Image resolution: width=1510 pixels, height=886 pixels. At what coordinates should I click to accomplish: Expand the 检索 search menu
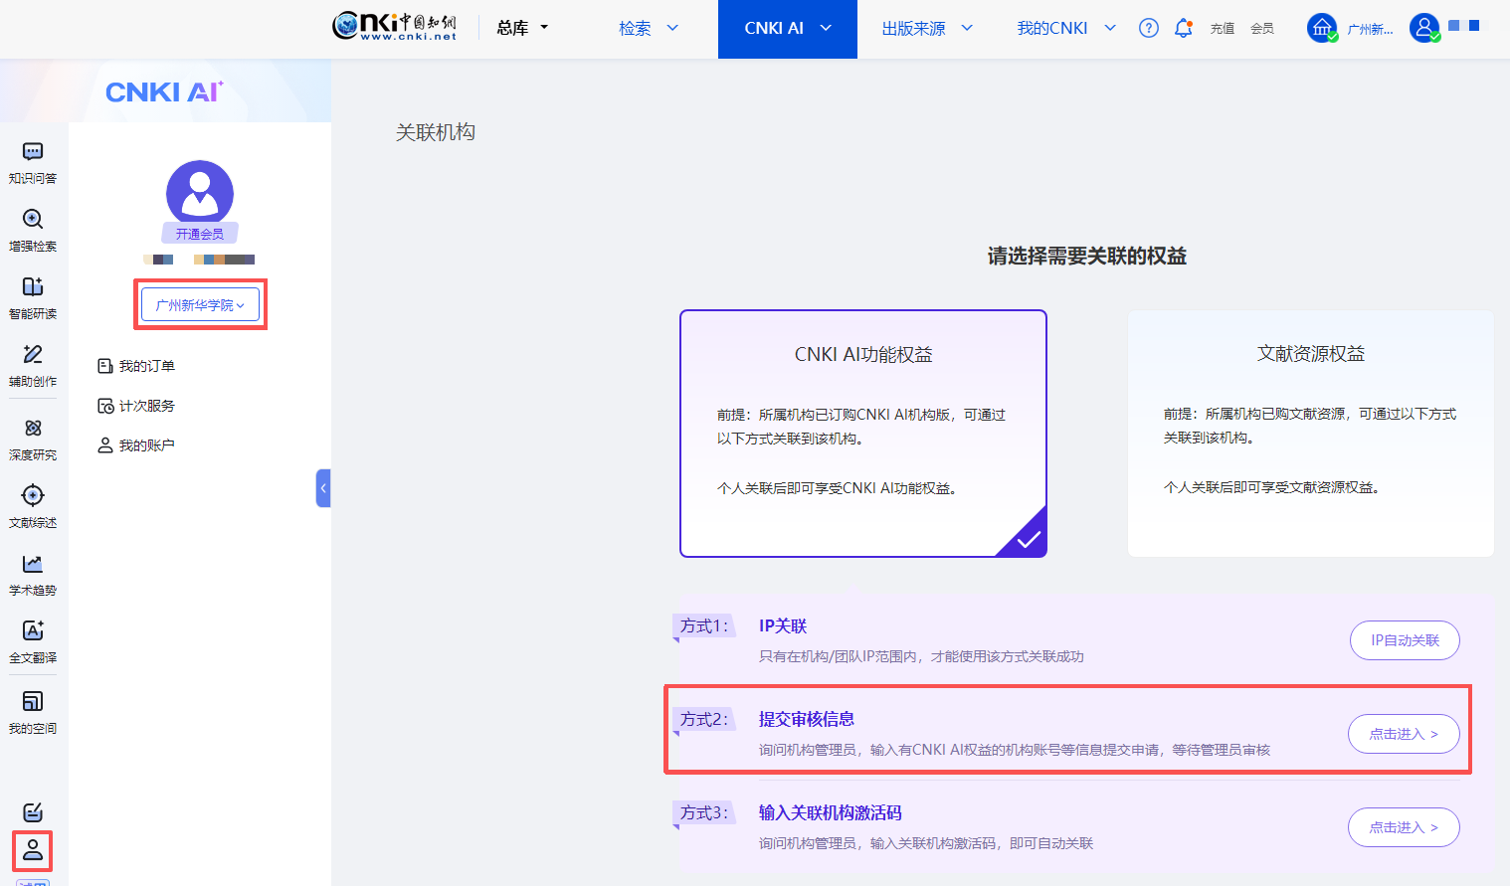(648, 28)
